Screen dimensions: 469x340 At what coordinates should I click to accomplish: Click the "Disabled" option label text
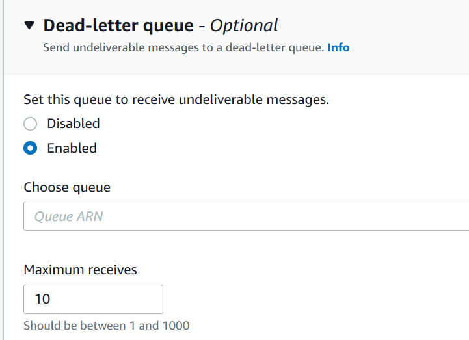coord(74,124)
